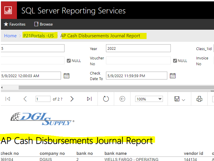This screenshot has width=214, height=161.
Task: Click the Home breadcrumb link
Action: click(10, 36)
